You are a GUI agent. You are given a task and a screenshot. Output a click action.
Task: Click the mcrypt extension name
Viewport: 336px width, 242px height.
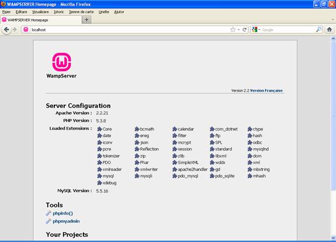184,142
